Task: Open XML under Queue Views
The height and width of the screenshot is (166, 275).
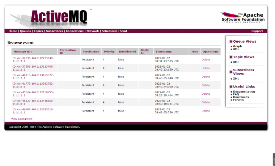Action: (x=236, y=49)
